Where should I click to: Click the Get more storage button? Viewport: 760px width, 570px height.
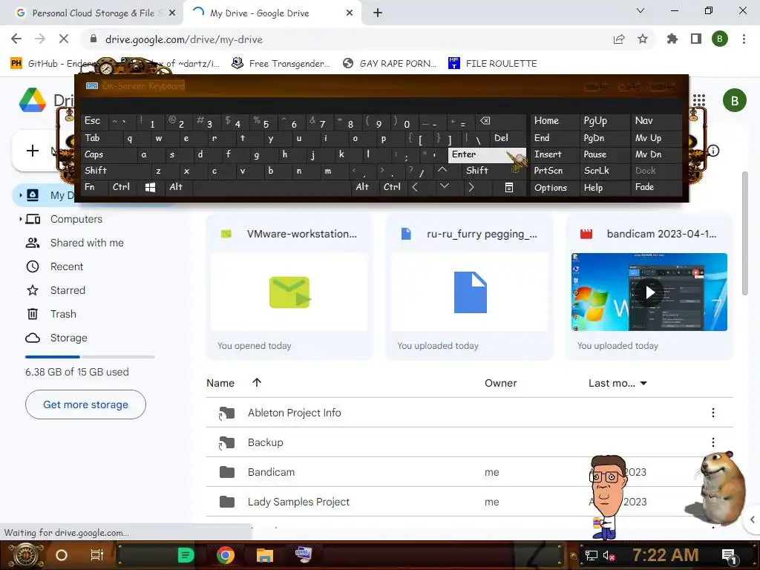point(85,404)
